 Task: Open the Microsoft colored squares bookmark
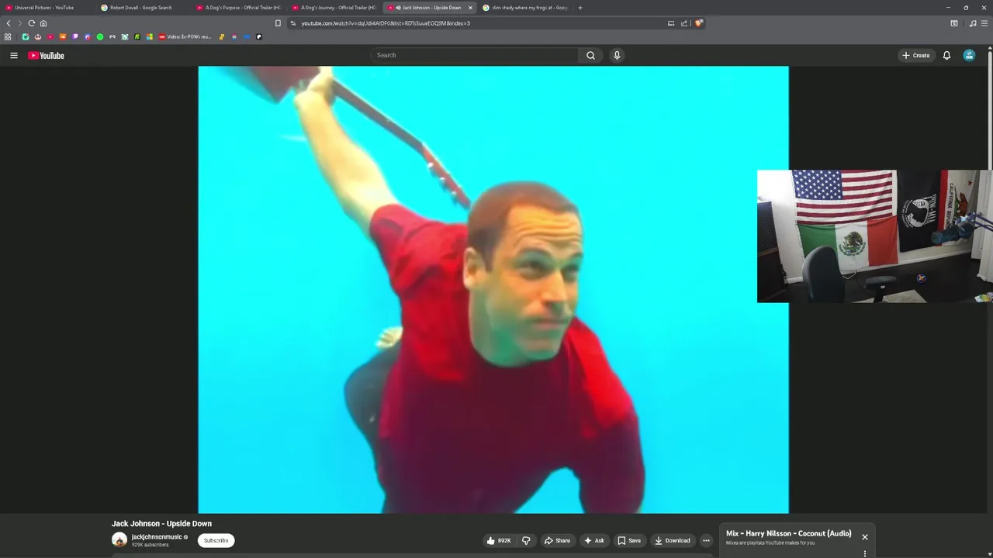coord(150,36)
